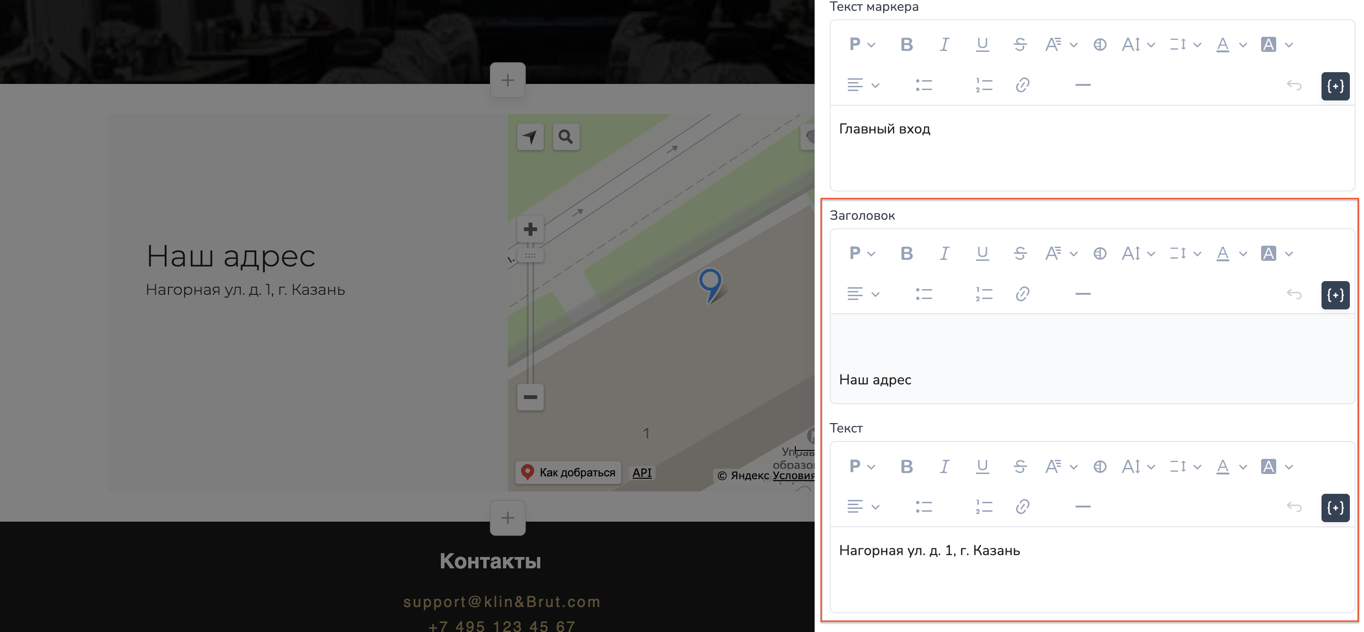Insert a numbered list in the Текст editor
Screen dimensions: 1364x632
click(983, 507)
